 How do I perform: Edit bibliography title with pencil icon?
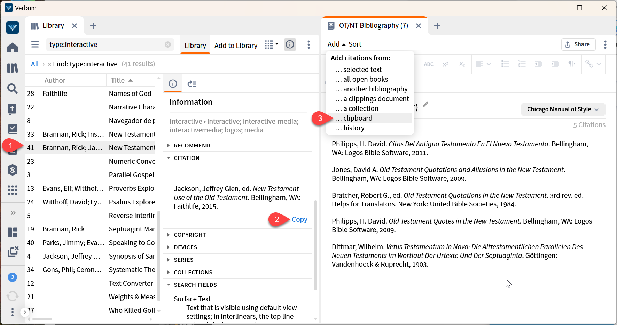[425, 104]
